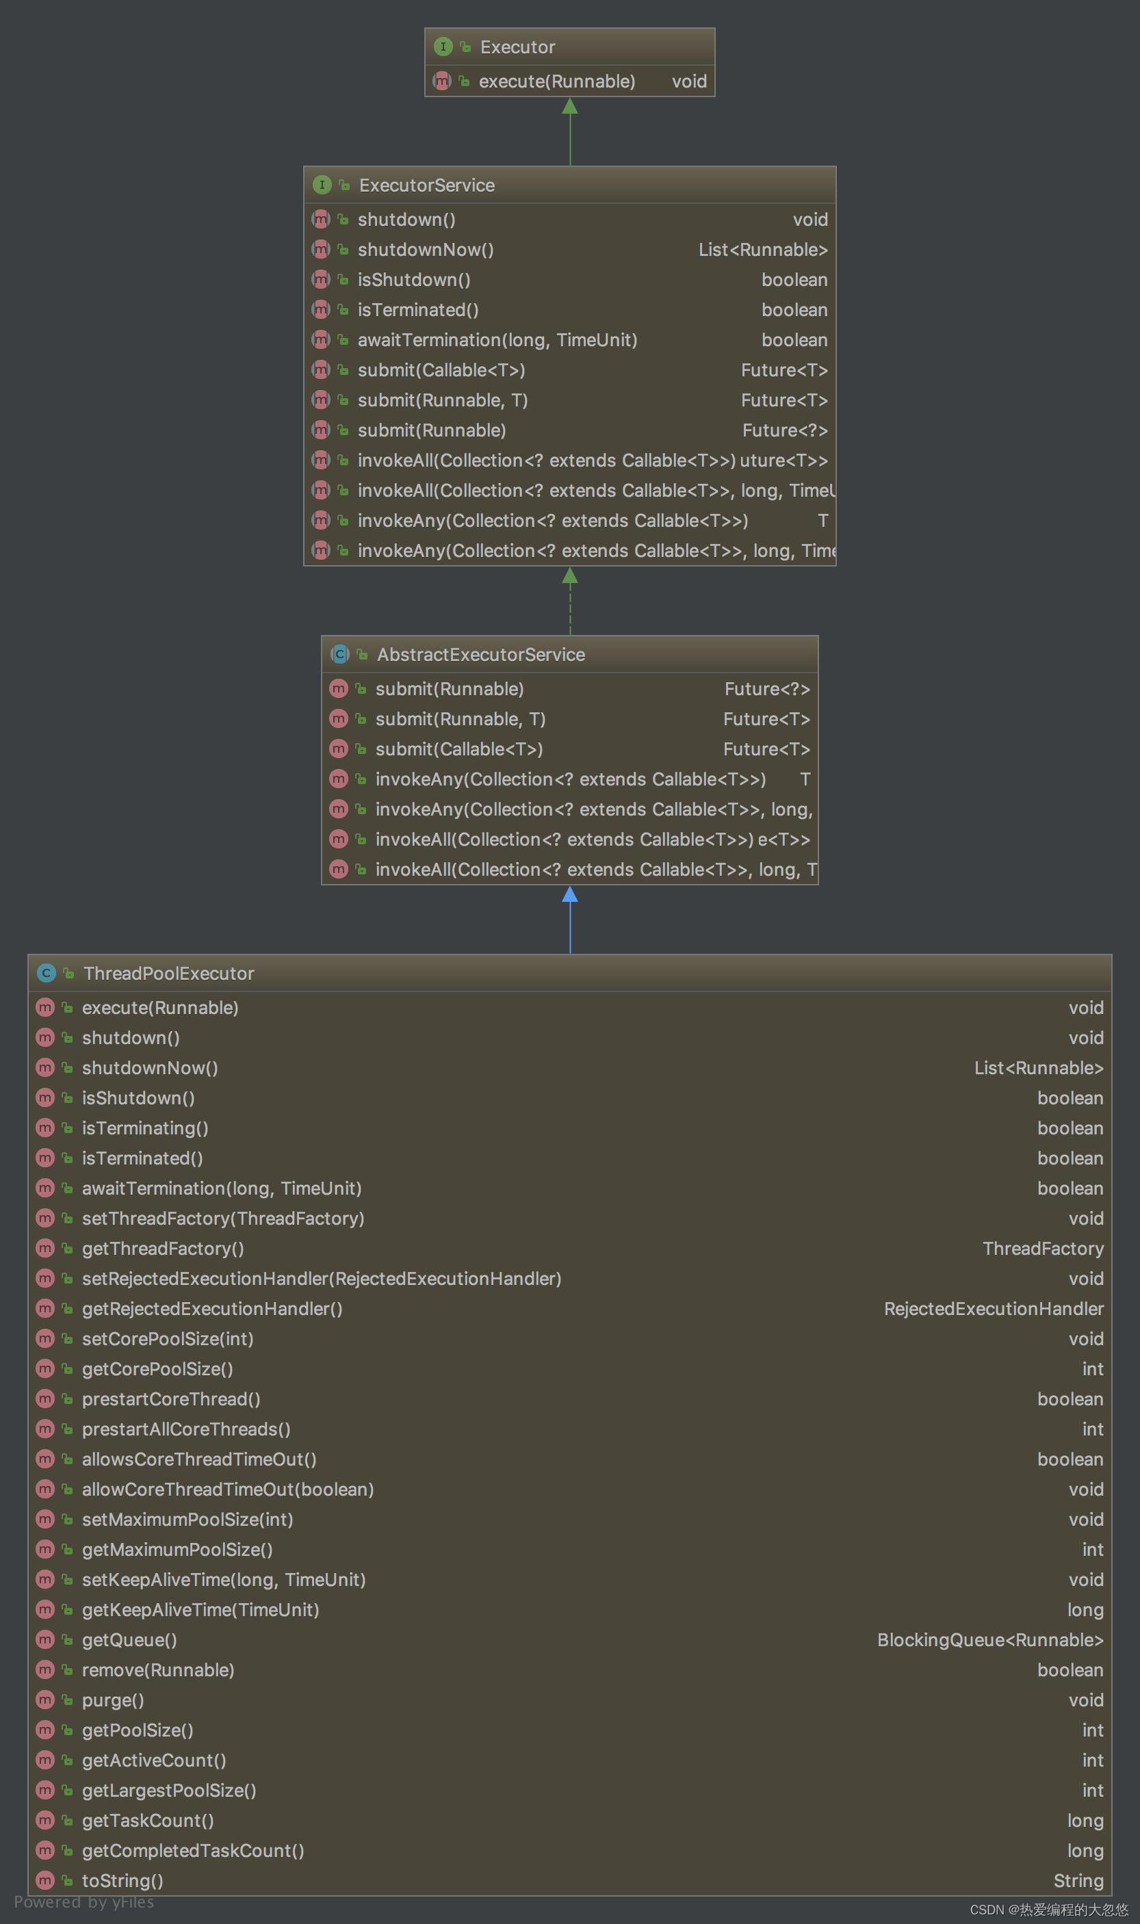Toggle the visibility marker next to the Executor title

click(x=465, y=46)
